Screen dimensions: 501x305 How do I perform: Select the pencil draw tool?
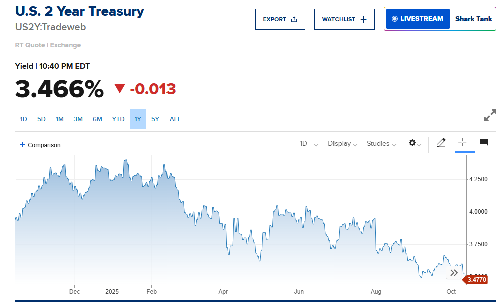pos(441,143)
